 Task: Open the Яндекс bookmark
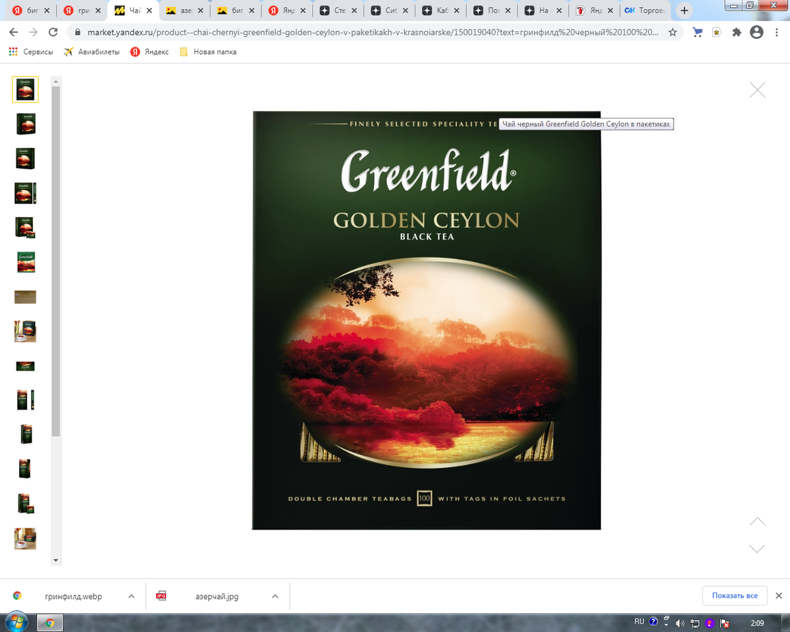(149, 52)
